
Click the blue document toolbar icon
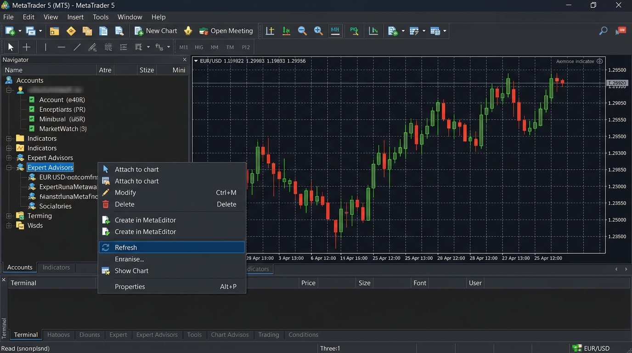tap(103, 31)
